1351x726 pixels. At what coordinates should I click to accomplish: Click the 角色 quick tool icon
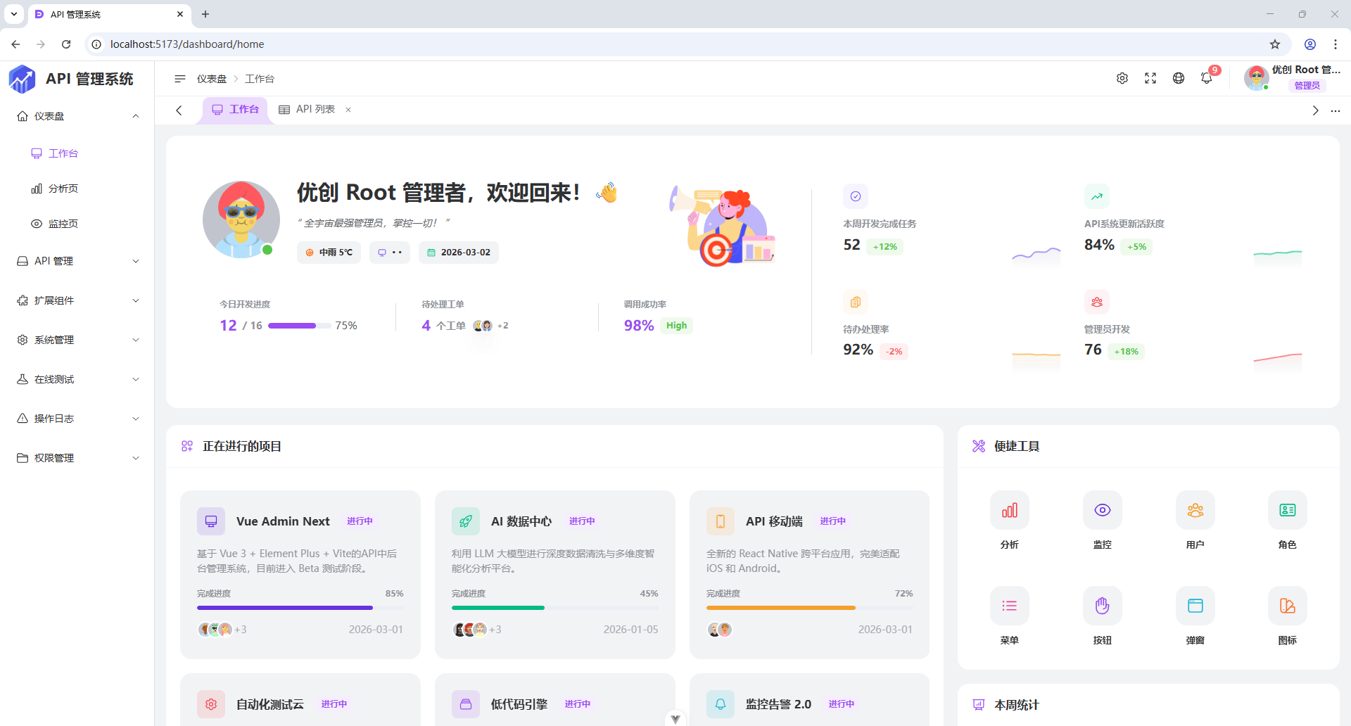pos(1287,510)
